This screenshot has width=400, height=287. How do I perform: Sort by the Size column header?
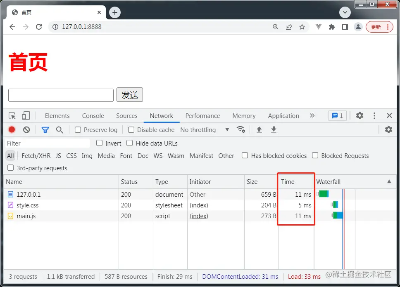click(261, 181)
